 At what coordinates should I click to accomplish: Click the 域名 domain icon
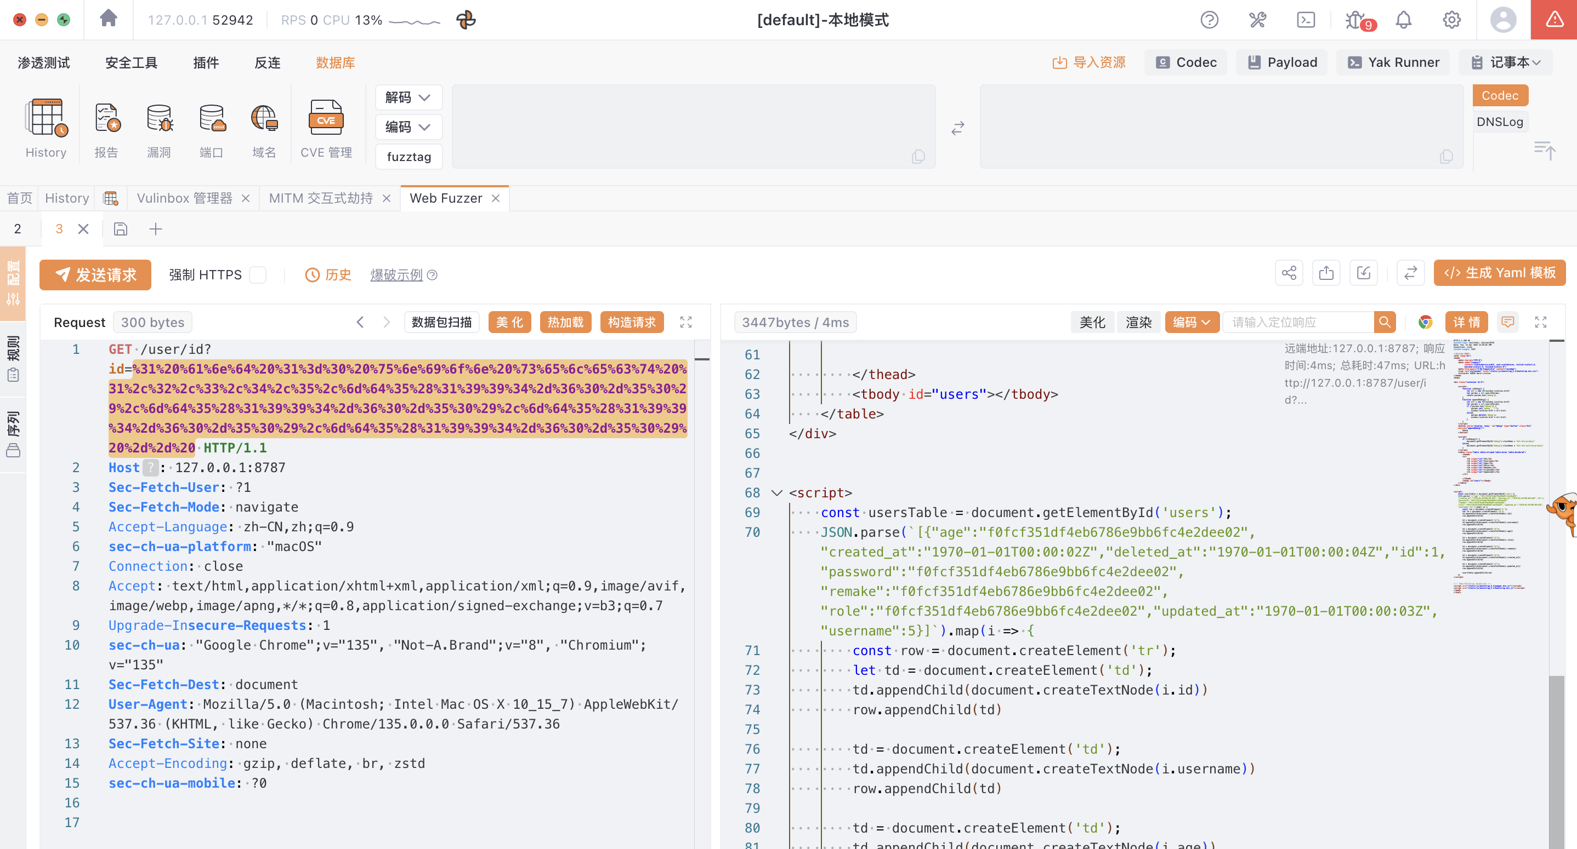tap(264, 118)
